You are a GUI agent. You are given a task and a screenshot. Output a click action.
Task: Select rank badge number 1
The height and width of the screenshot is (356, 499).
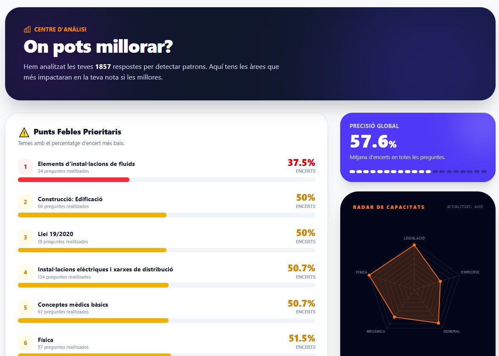[x=25, y=167]
